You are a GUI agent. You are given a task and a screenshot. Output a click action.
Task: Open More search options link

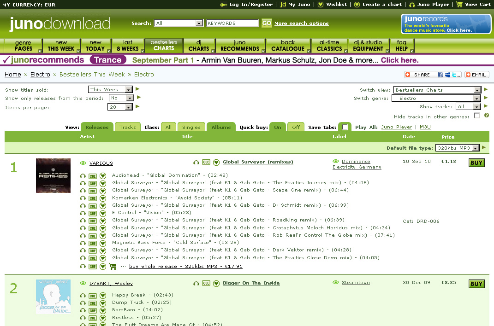coord(302,23)
